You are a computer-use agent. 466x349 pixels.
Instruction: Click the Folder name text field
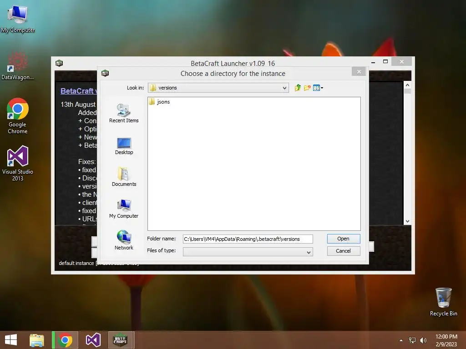coord(248,239)
